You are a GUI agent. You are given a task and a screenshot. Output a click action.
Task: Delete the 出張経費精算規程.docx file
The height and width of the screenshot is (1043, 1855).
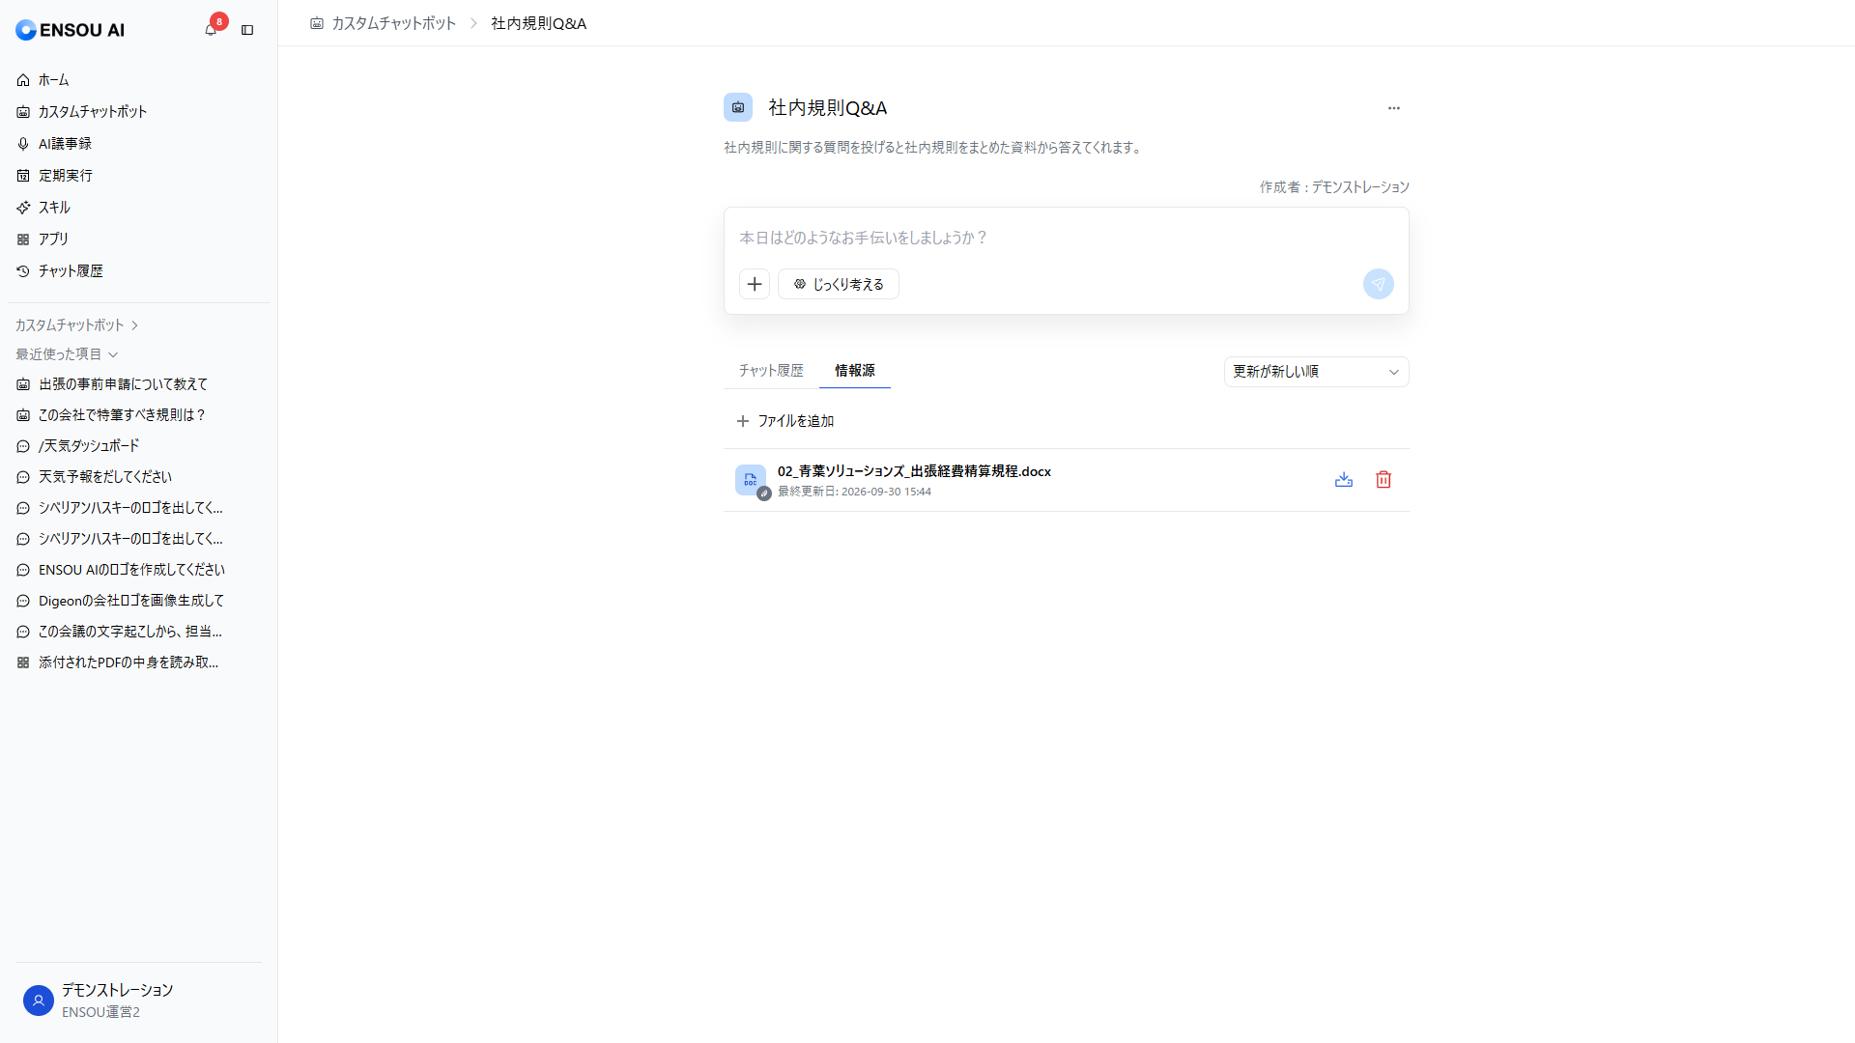pos(1384,480)
